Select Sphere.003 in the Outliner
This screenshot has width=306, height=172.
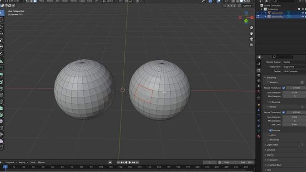(277, 13)
